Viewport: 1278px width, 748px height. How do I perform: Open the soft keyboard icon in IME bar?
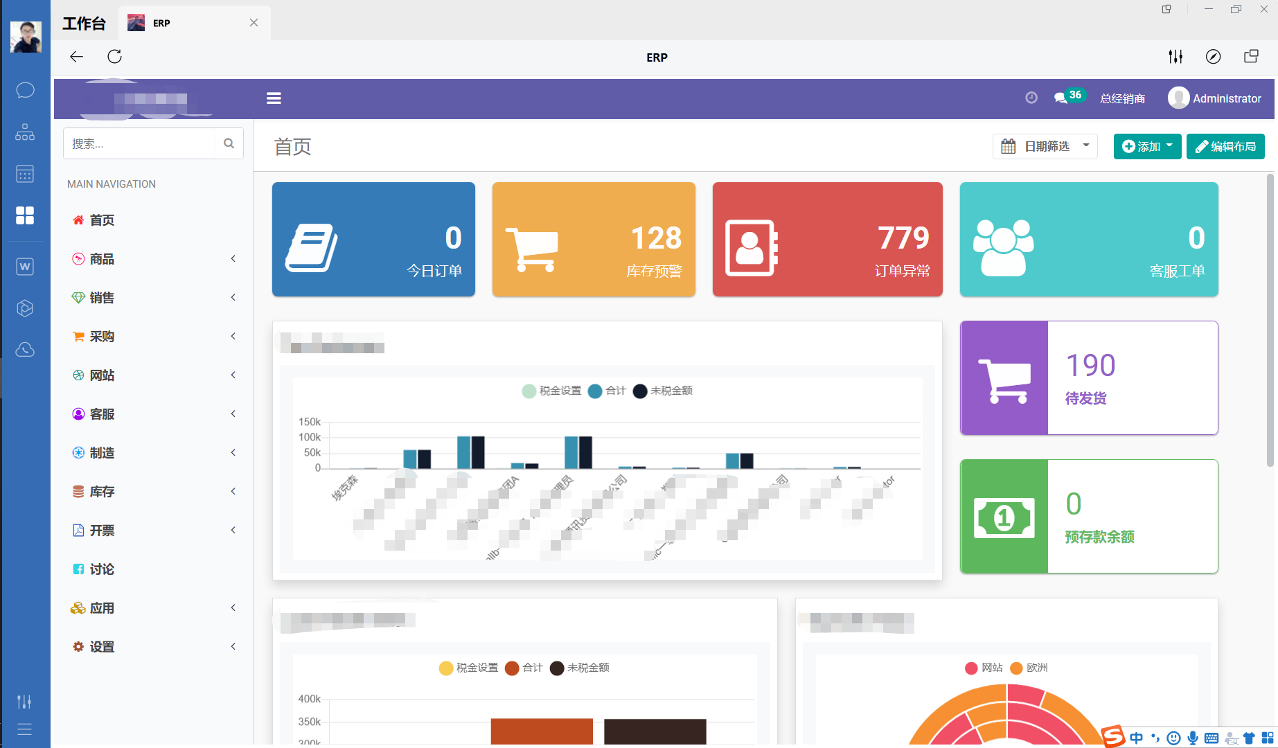coord(1212,738)
